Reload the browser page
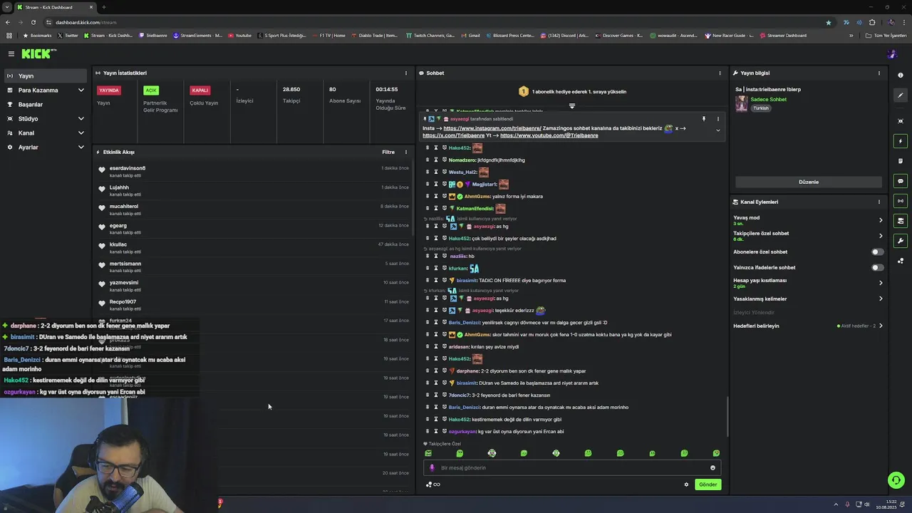The image size is (912, 513). 33,22
